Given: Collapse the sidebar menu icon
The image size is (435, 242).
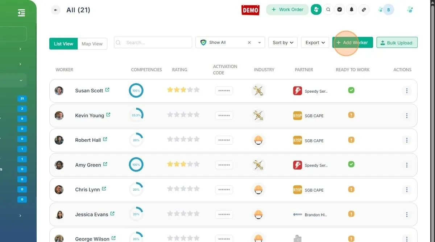Looking at the screenshot, I should tap(21, 13).
